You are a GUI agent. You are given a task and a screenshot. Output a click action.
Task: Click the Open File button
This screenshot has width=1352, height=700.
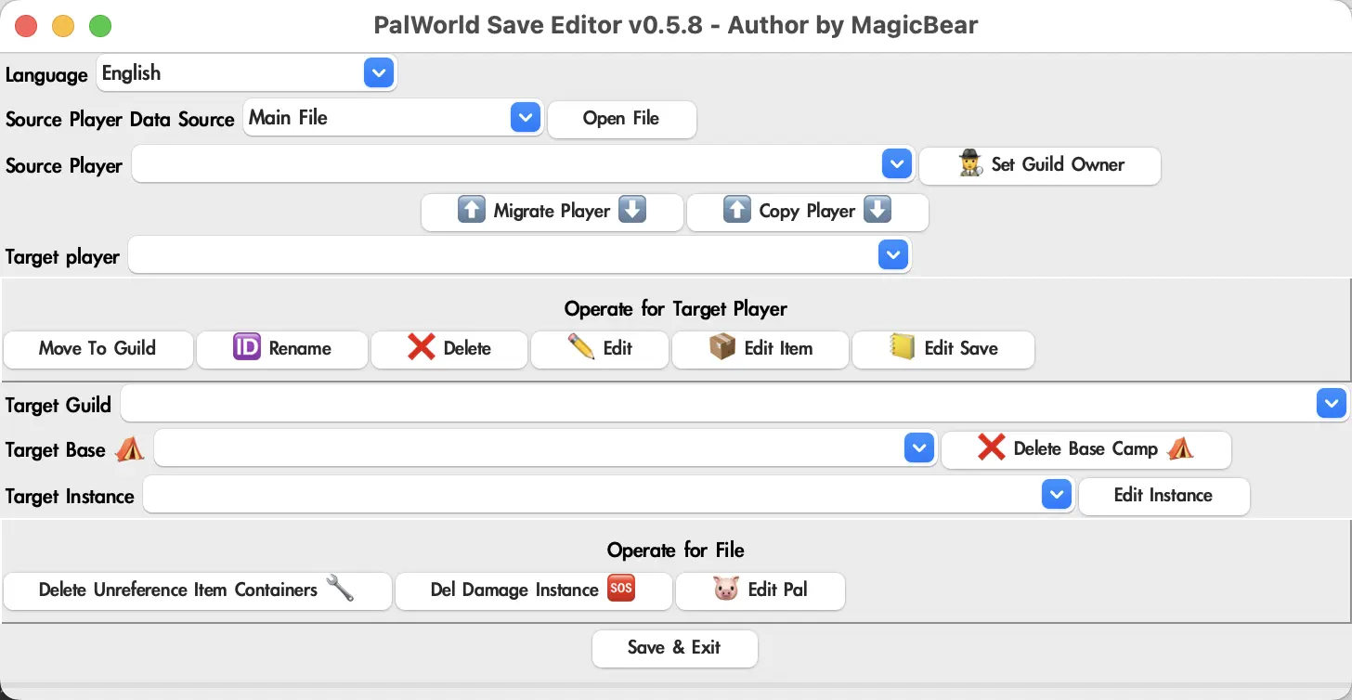[x=622, y=119]
